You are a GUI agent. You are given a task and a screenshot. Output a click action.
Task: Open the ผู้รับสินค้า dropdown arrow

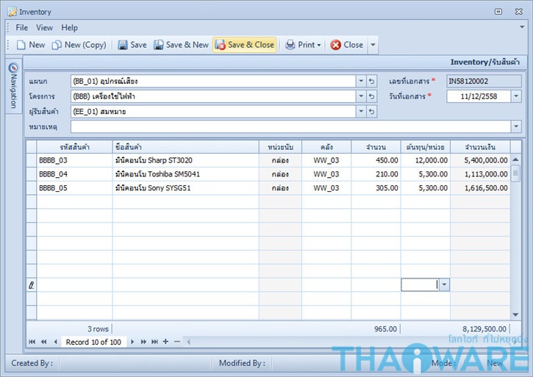coord(361,111)
